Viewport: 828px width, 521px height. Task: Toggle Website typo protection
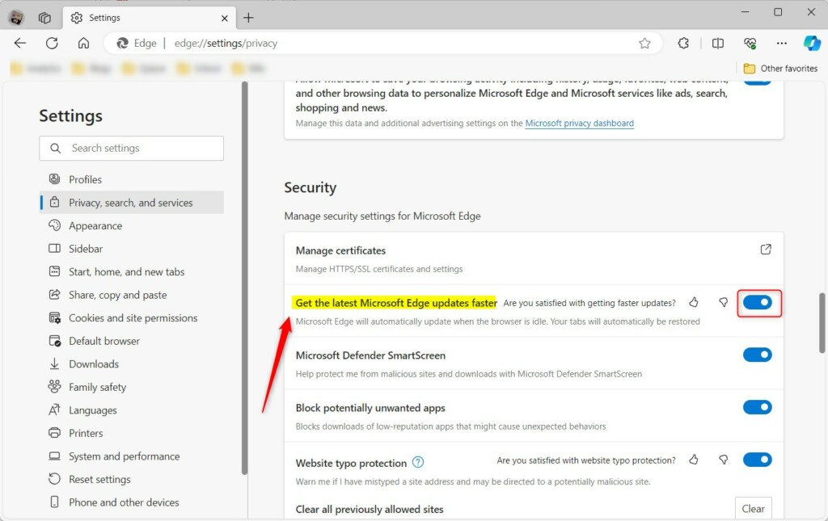pos(757,460)
